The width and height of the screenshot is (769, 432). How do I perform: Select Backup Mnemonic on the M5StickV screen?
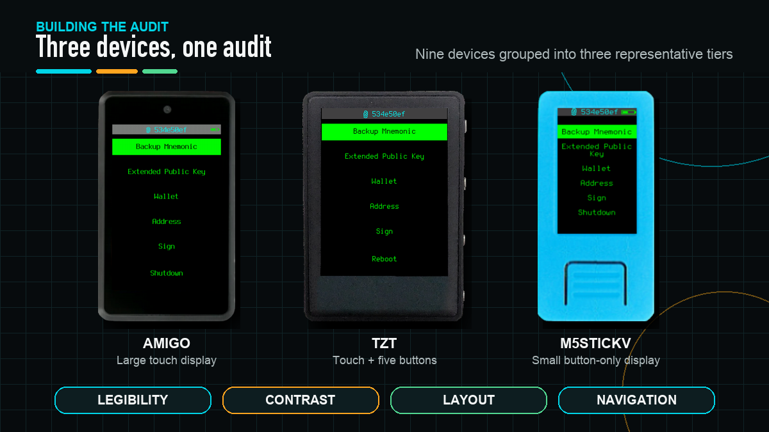tap(597, 132)
